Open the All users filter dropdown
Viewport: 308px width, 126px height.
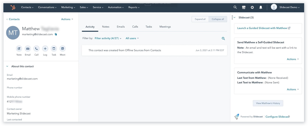132,38
